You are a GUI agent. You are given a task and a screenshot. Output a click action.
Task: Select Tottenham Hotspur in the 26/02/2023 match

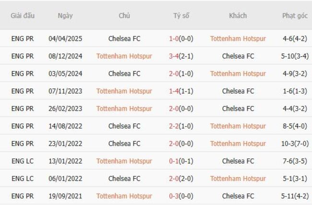pyautogui.click(x=124, y=109)
